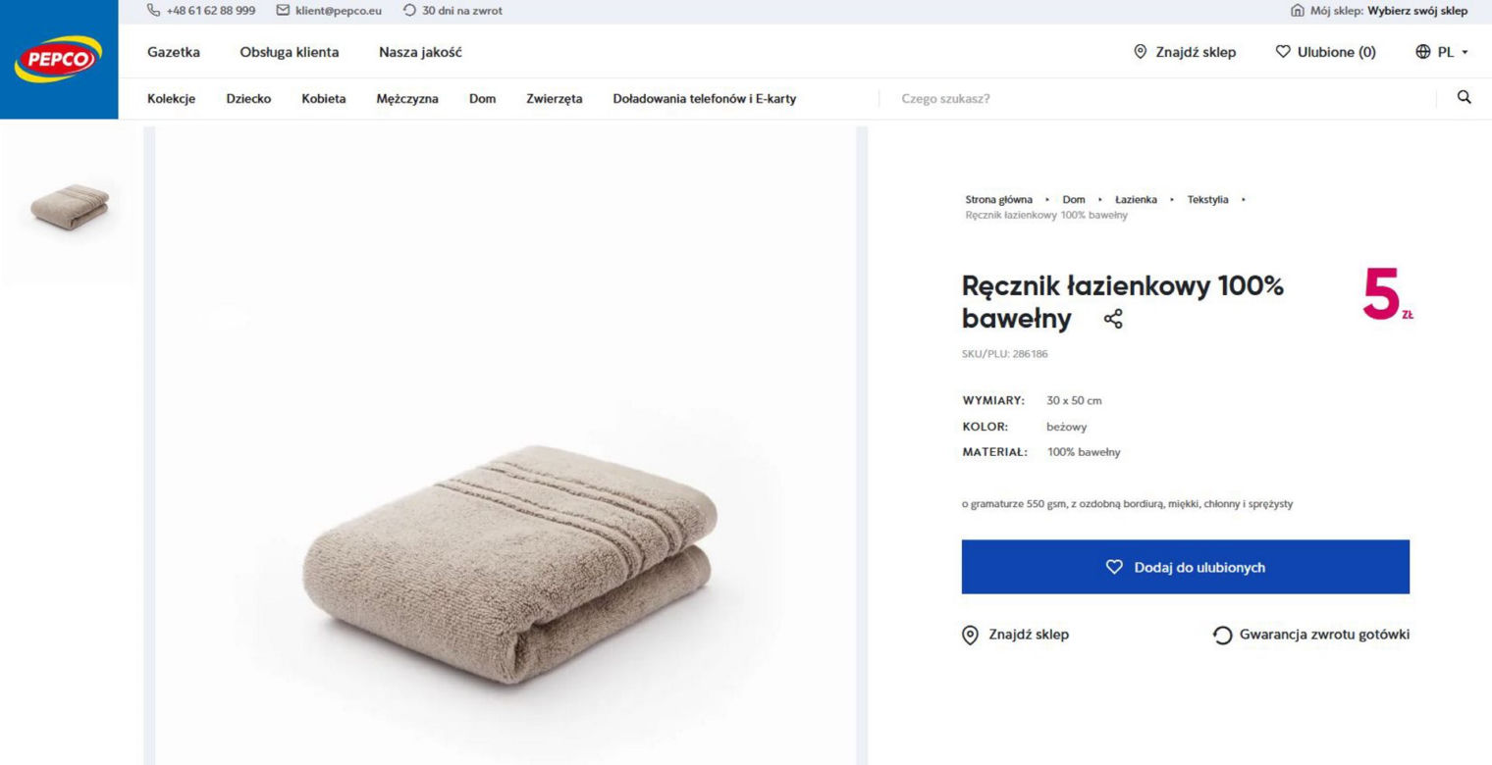This screenshot has width=1492, height=765.
Task: Click the Pepco logo
Action: 58,59
